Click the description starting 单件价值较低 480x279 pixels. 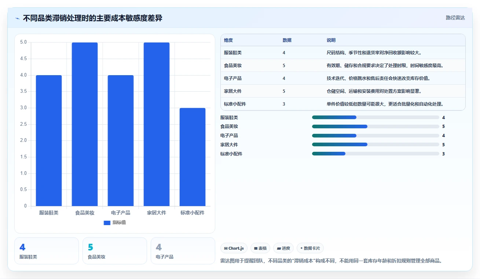click(385, 104)
